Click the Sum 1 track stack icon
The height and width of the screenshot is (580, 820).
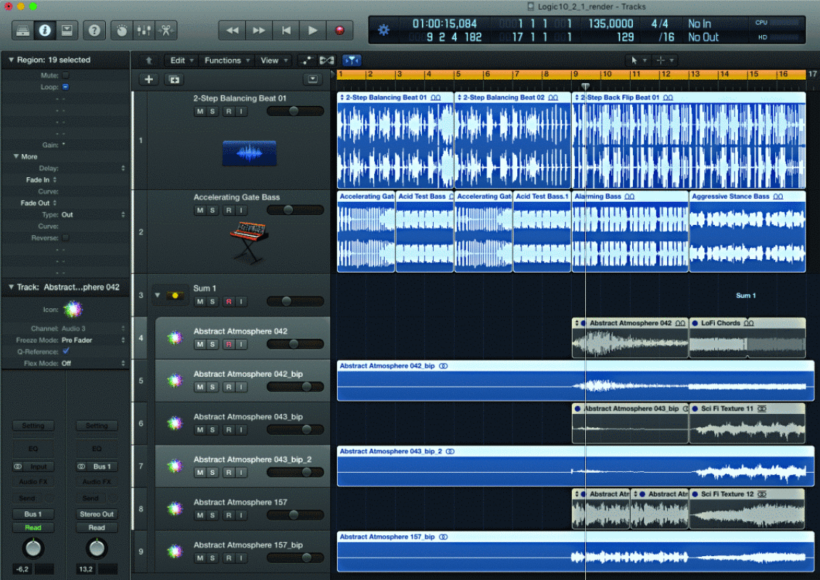(x=175, y=296)
